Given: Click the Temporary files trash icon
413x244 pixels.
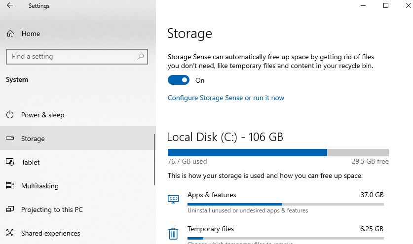Looking at the screenshot, I should pos(173,233).
